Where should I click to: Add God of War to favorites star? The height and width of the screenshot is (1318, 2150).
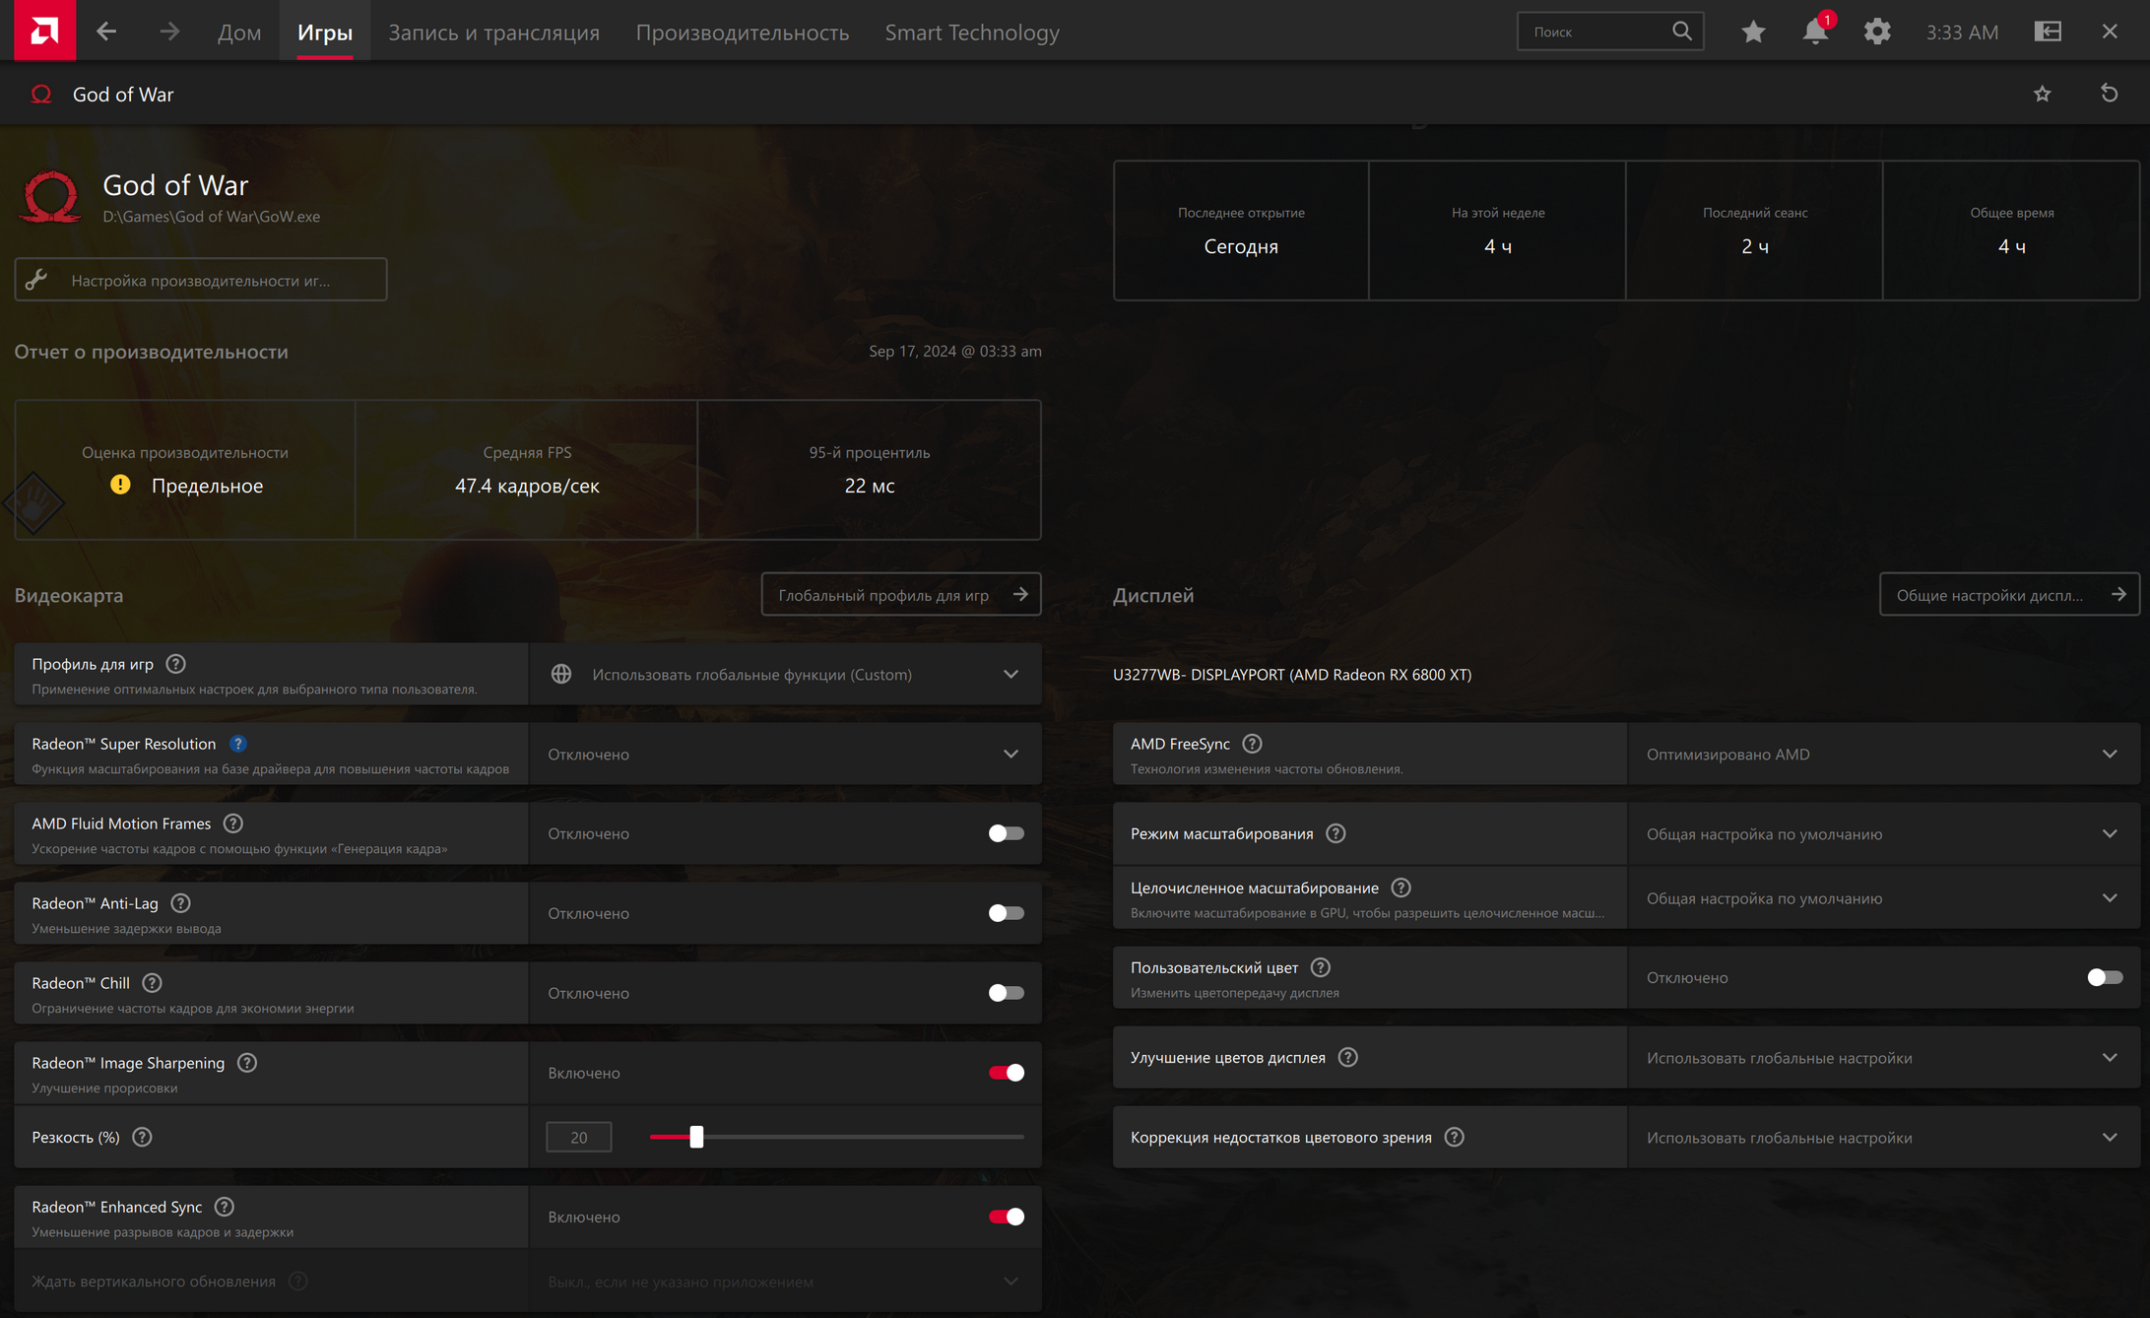(x=2042, y=94)
